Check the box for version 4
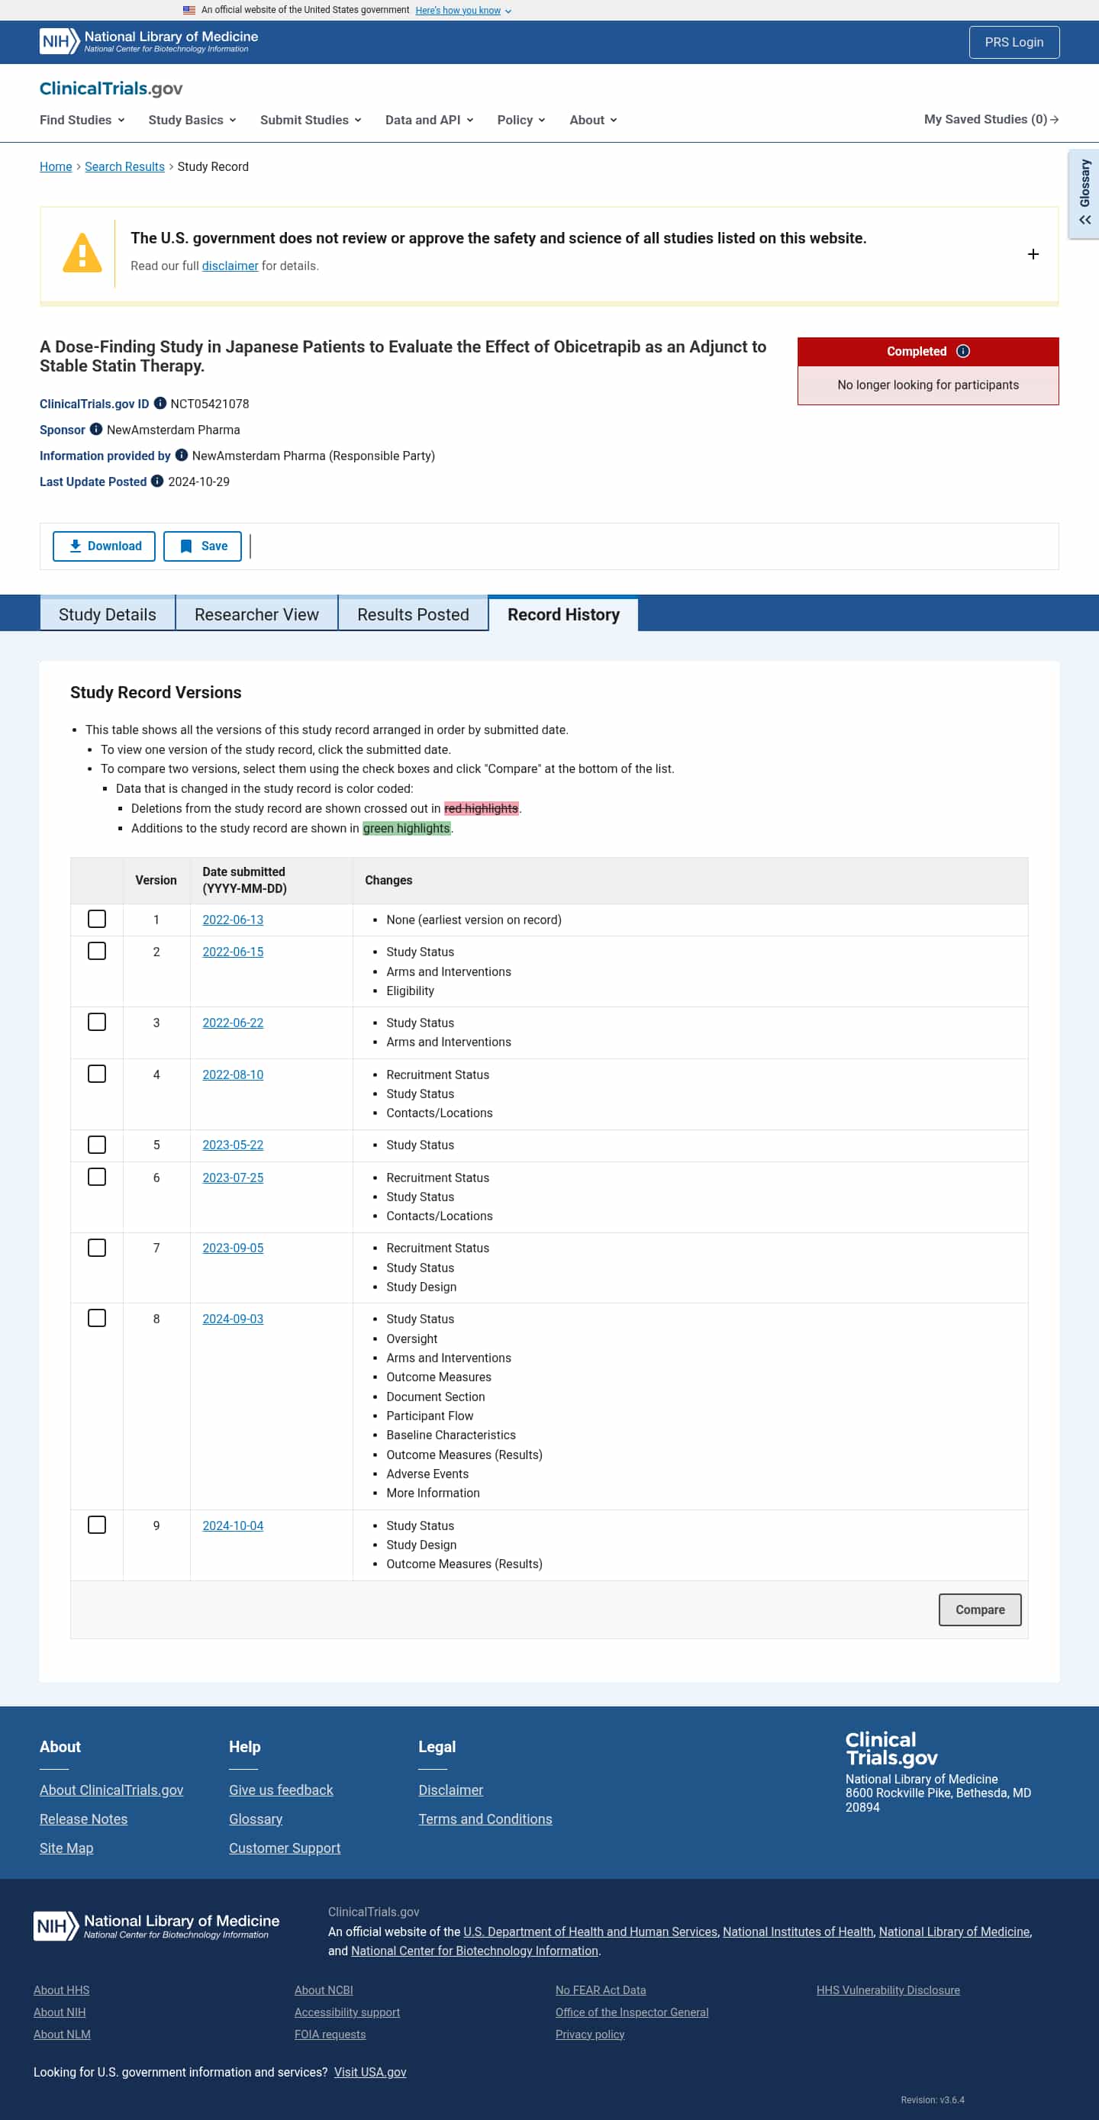The width and height of the screenshot is (1099, 2120). point(97,1073)
